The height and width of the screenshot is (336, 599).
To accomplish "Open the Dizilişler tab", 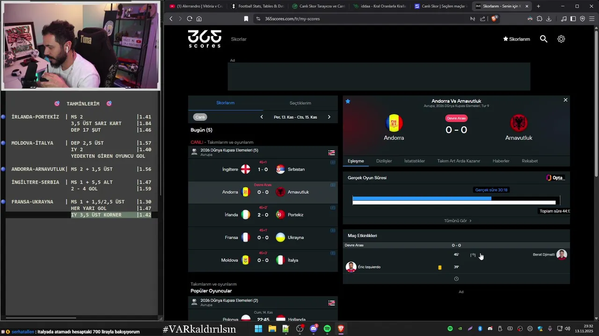I will [x=384, y=161].
